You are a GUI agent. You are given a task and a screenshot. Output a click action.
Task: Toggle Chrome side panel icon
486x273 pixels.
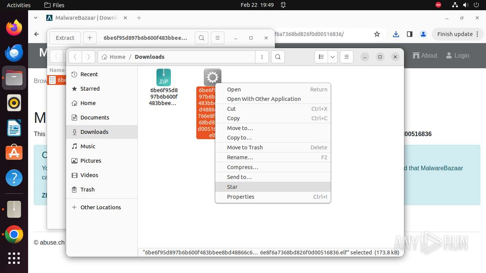[x=409, y=34]
